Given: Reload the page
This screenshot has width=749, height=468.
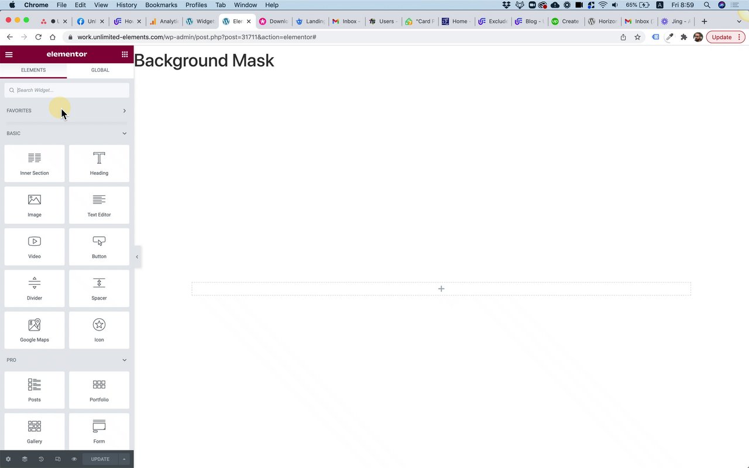Looking at the screenshot, I should [x=38, y=37].
